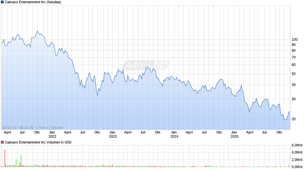
Task: Click the 90 price axis label
Action: click(294, 45)
